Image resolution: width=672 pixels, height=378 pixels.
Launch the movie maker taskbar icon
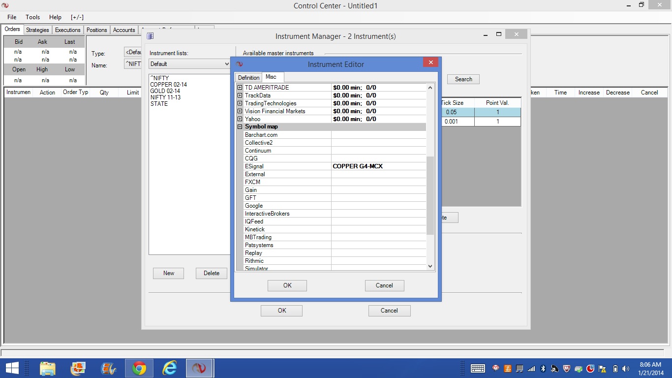coord(108,368)
